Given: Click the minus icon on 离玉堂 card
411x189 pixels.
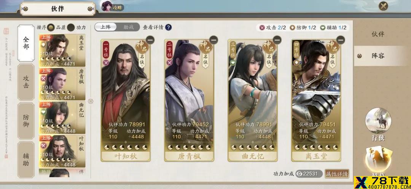Looking at the screenshot, I should [x=341, y=40].
